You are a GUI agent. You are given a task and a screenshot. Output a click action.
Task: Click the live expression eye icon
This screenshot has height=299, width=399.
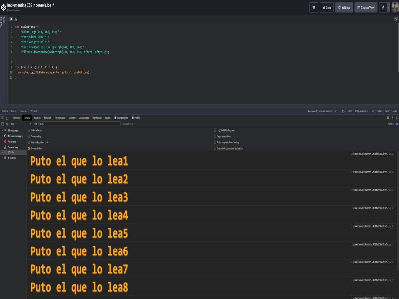[x=36, y=124]
